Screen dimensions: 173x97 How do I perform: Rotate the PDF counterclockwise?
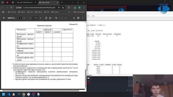coord(50,18)
